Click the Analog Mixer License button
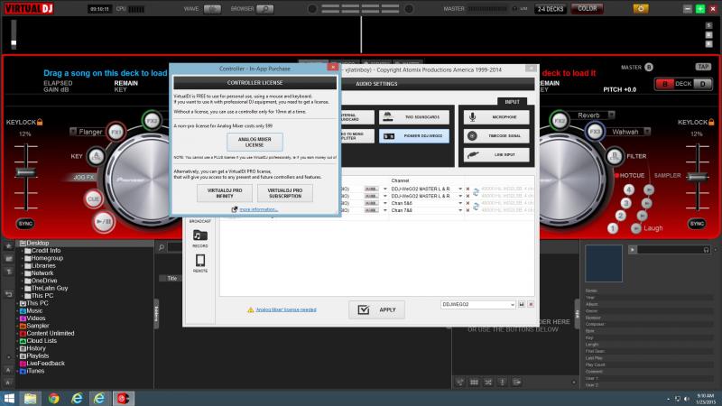The image size is (722, 406). click(254, 141)
